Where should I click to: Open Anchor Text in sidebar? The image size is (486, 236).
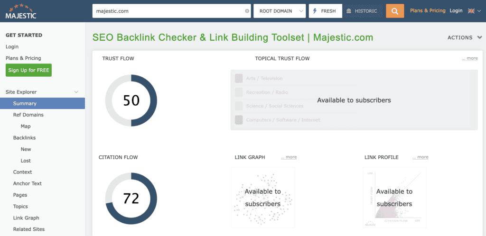tap(27, 183)
